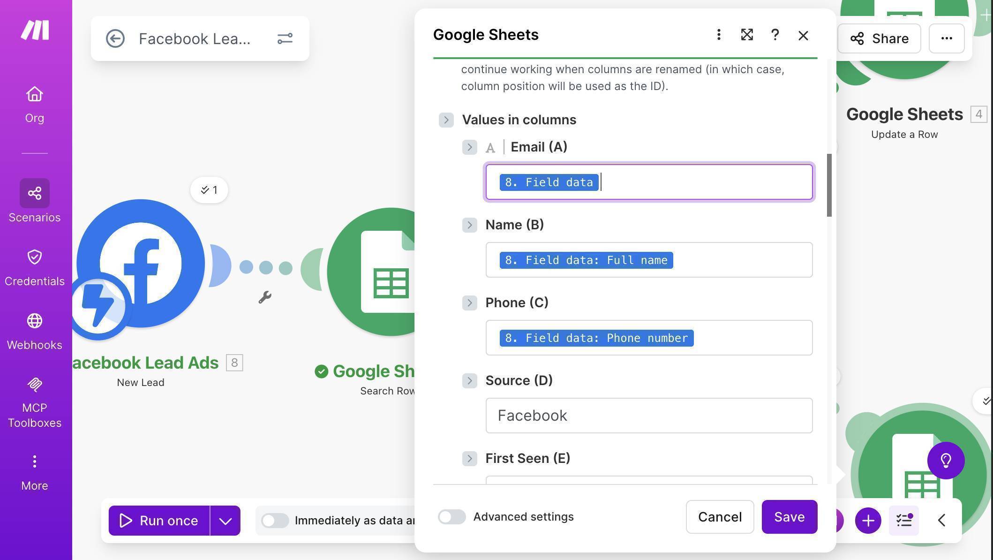The height and width of the screenshot is (560, 993).
Task: Save the Google Sheets module settings
Action: [789, 517]
